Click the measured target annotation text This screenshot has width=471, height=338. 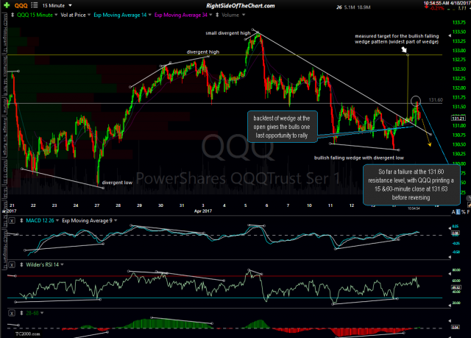pyautogui.click(x=397, y=39)
